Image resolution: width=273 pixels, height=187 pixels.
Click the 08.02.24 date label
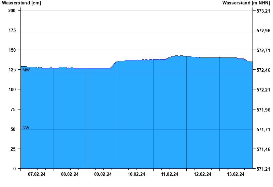pos(70,174)
